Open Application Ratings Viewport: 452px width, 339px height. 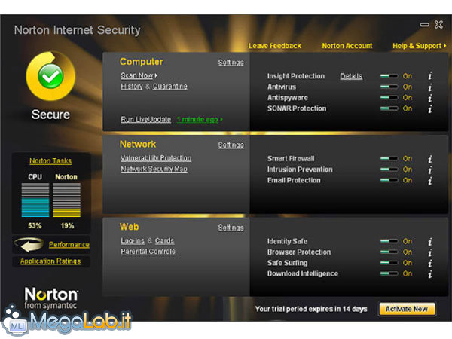pos(50,261)
